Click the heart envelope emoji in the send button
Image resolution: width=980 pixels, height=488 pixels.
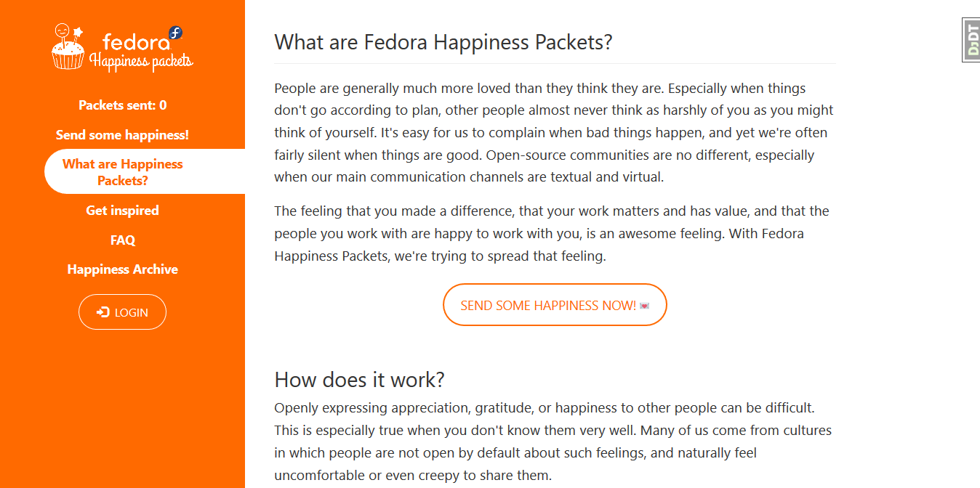tap(644, 306)
